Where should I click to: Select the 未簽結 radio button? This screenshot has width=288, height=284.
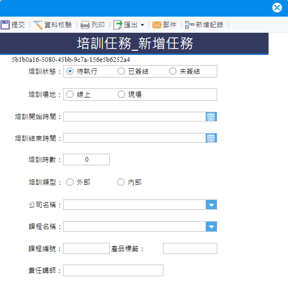click(x=173, y=71)
